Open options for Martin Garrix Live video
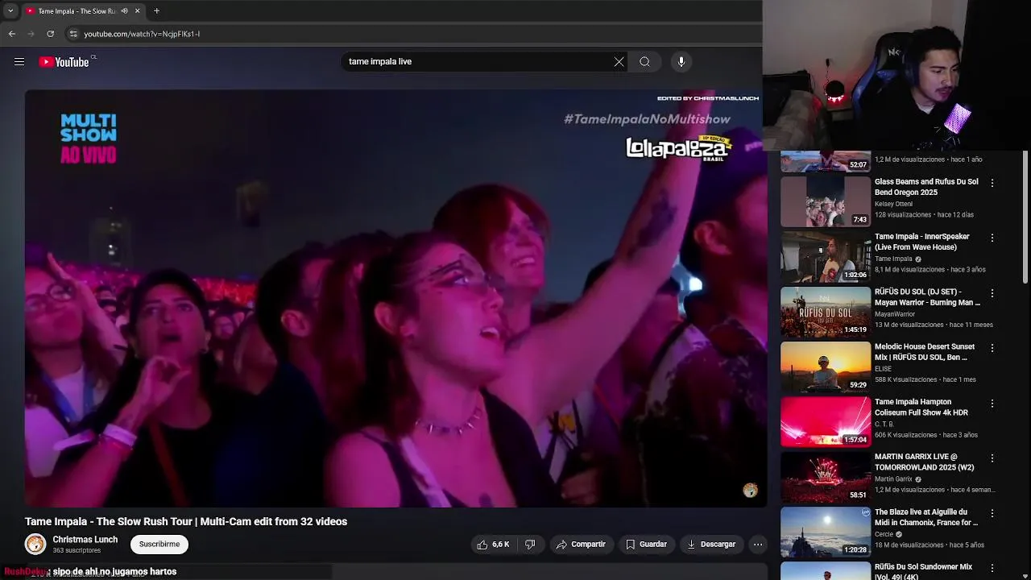The image size is (1031, 580). [992, 458]
